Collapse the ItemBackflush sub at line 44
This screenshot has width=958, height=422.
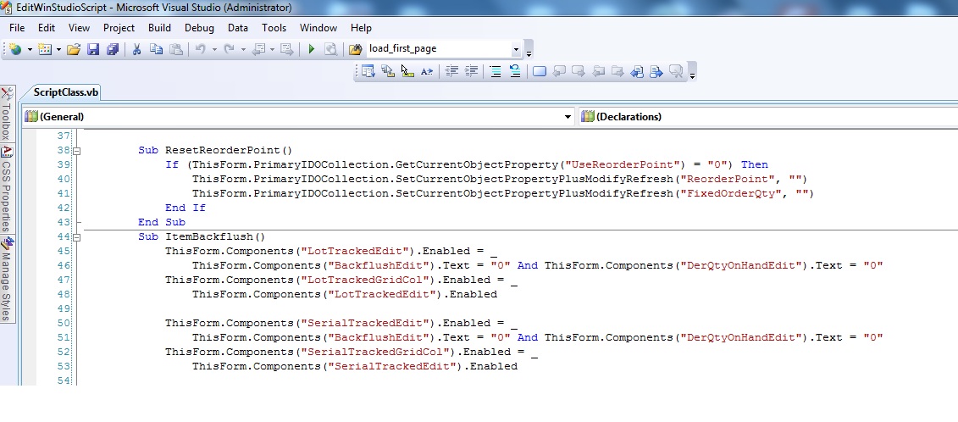coord(77,236)
